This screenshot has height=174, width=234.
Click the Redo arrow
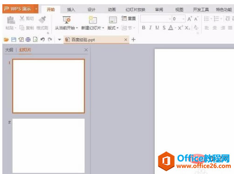50,40
